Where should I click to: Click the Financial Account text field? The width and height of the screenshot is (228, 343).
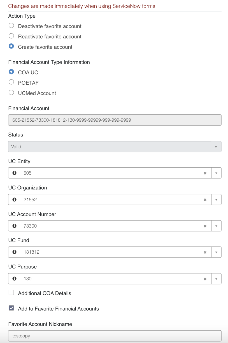tap(115, 120)
